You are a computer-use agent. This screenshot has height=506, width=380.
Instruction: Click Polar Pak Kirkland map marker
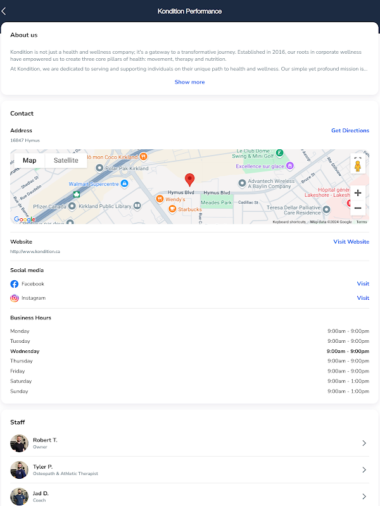pos(99,168)
